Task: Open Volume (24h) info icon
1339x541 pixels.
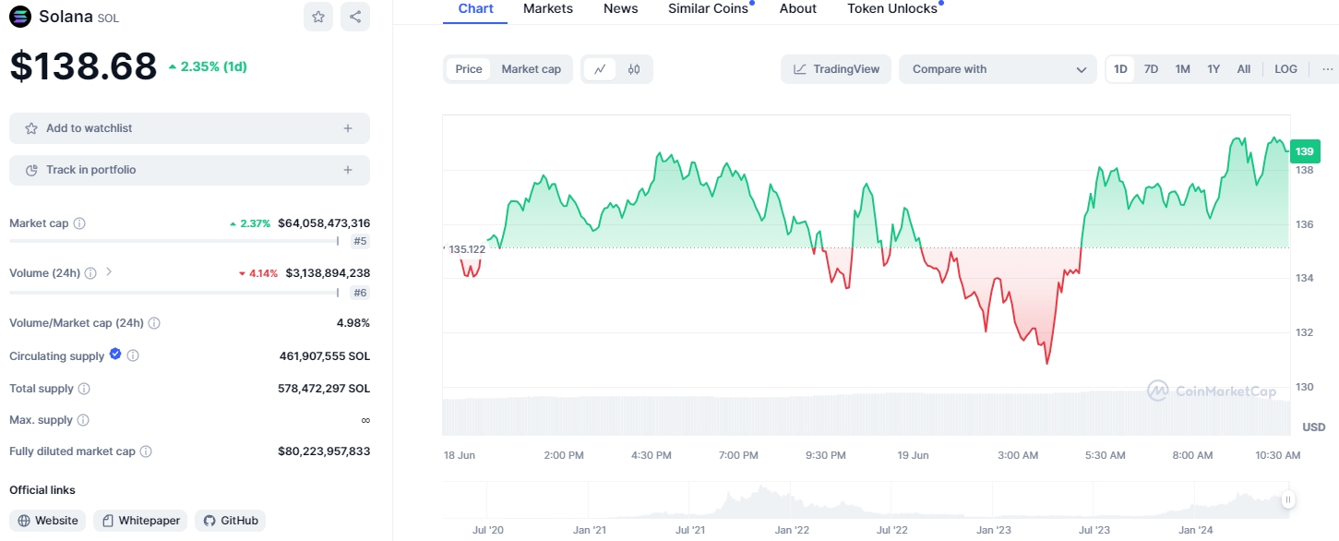Action: (x=90, y=273)
